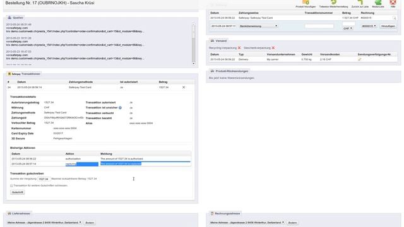Click the Transaktionsnummer input field
Image resolution: width=404 pixels, height=227 pixels.
pos(319,26)
